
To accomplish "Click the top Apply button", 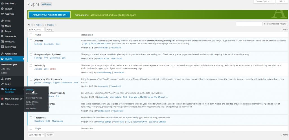I will [50, 29].
